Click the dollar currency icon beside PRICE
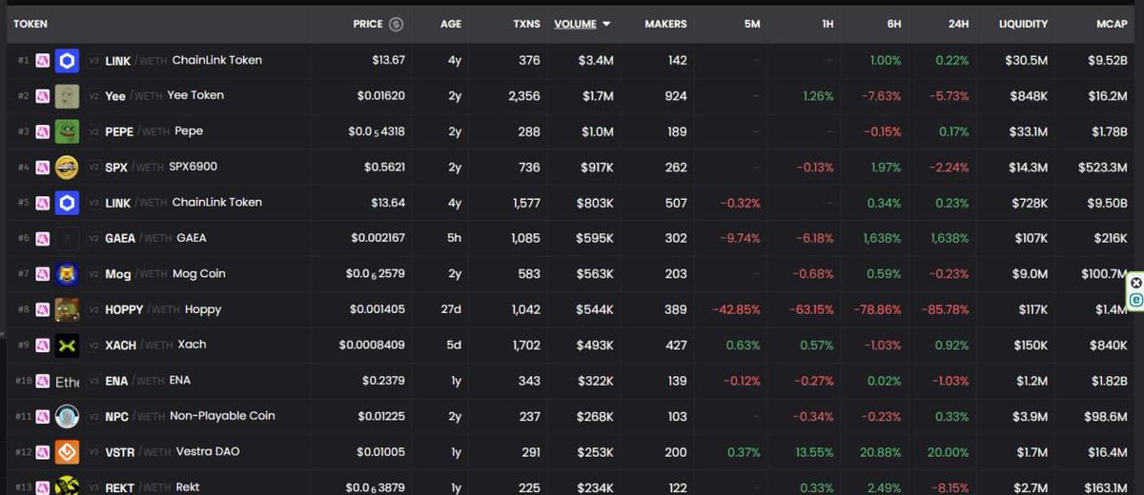Screen dimensions: 1144x495 pyautogui.click(x=397, y=24)
